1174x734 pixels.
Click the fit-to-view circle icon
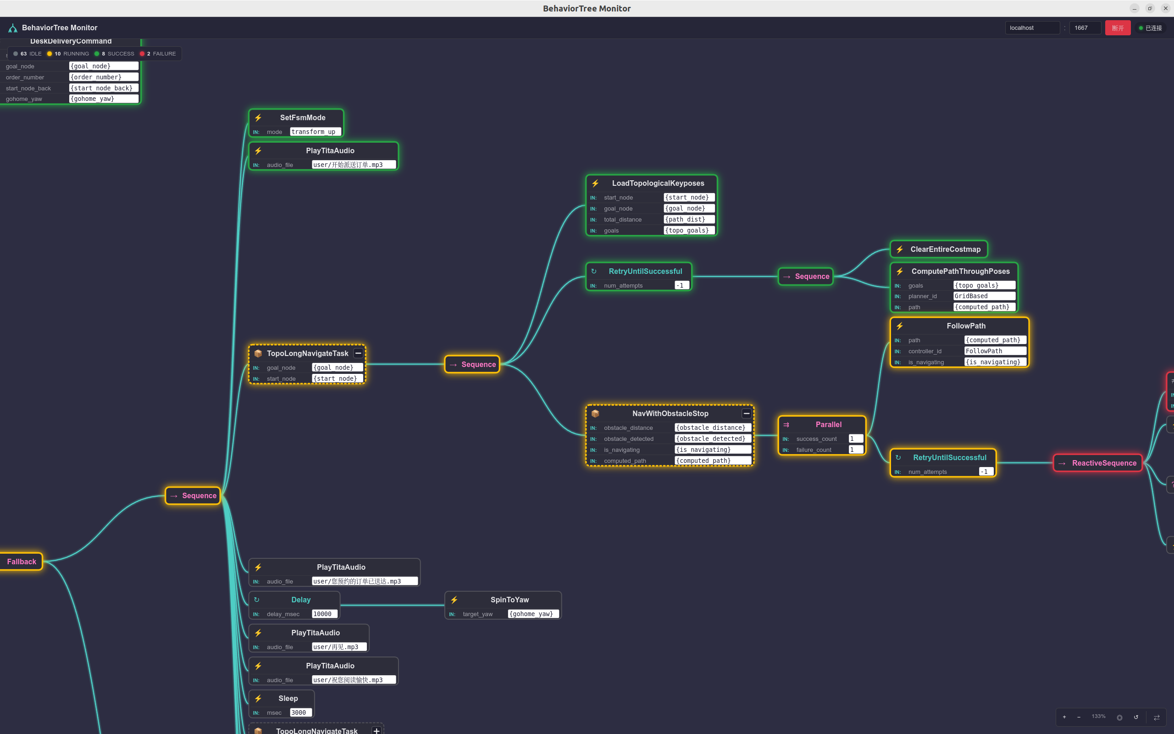coord(1120,717)
